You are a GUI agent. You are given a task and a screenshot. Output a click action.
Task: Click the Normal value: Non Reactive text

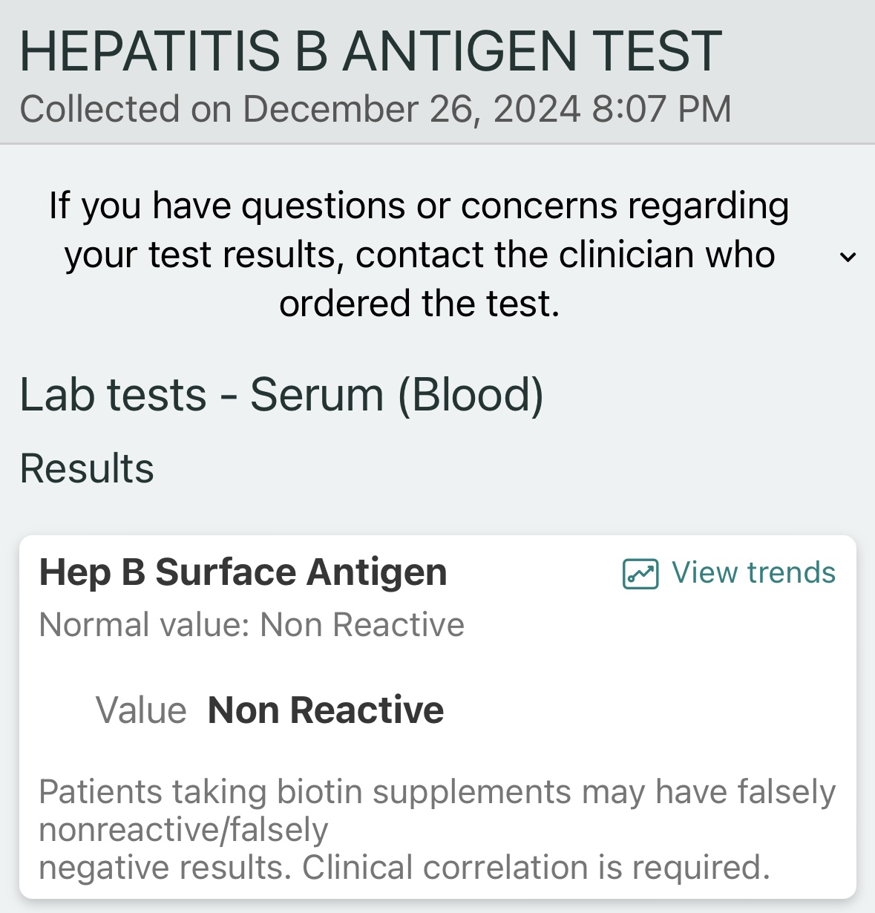pyautogui.click(x=252, y=625)
